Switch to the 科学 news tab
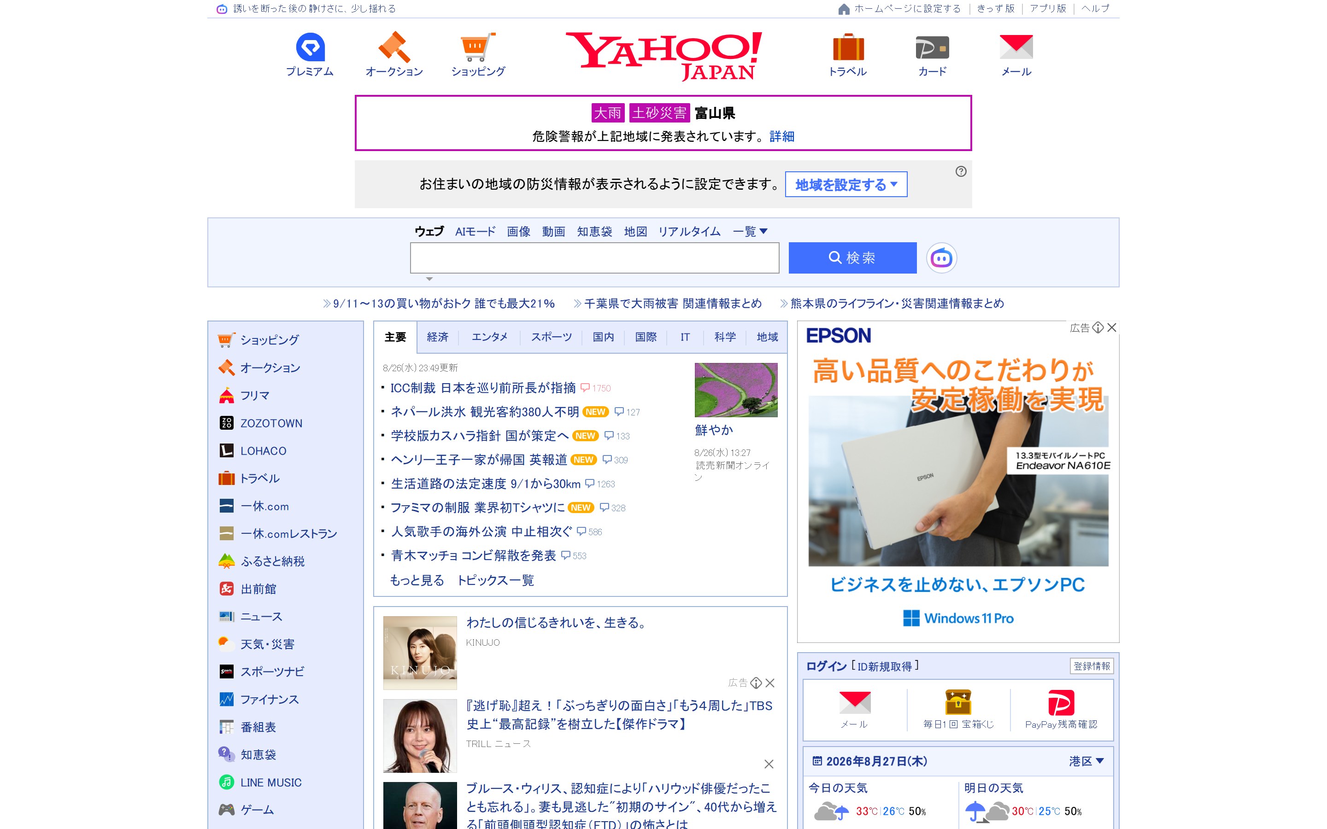1327x829 pixels. point(724,337)
